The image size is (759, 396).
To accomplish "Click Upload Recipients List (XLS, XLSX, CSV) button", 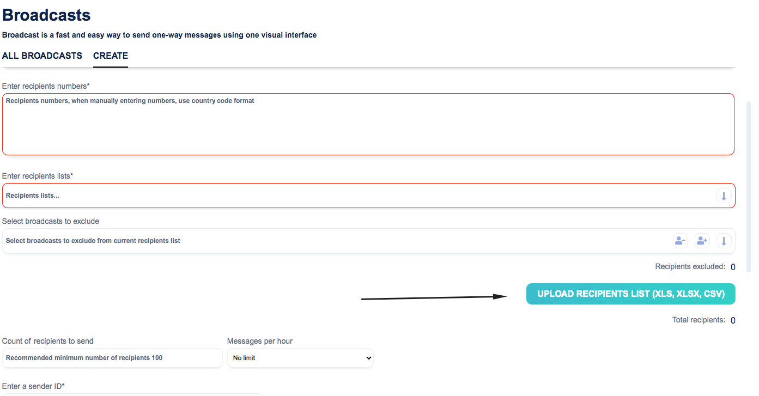I will (631, 294).
